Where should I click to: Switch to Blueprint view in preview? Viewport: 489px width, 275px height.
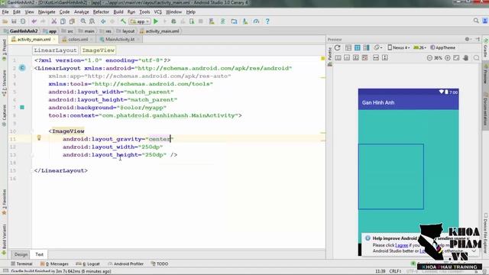click(358, 47)
